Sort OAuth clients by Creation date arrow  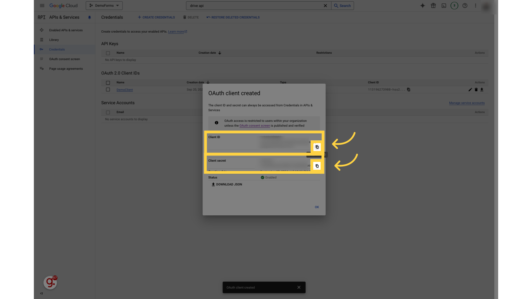coord(208,83)
